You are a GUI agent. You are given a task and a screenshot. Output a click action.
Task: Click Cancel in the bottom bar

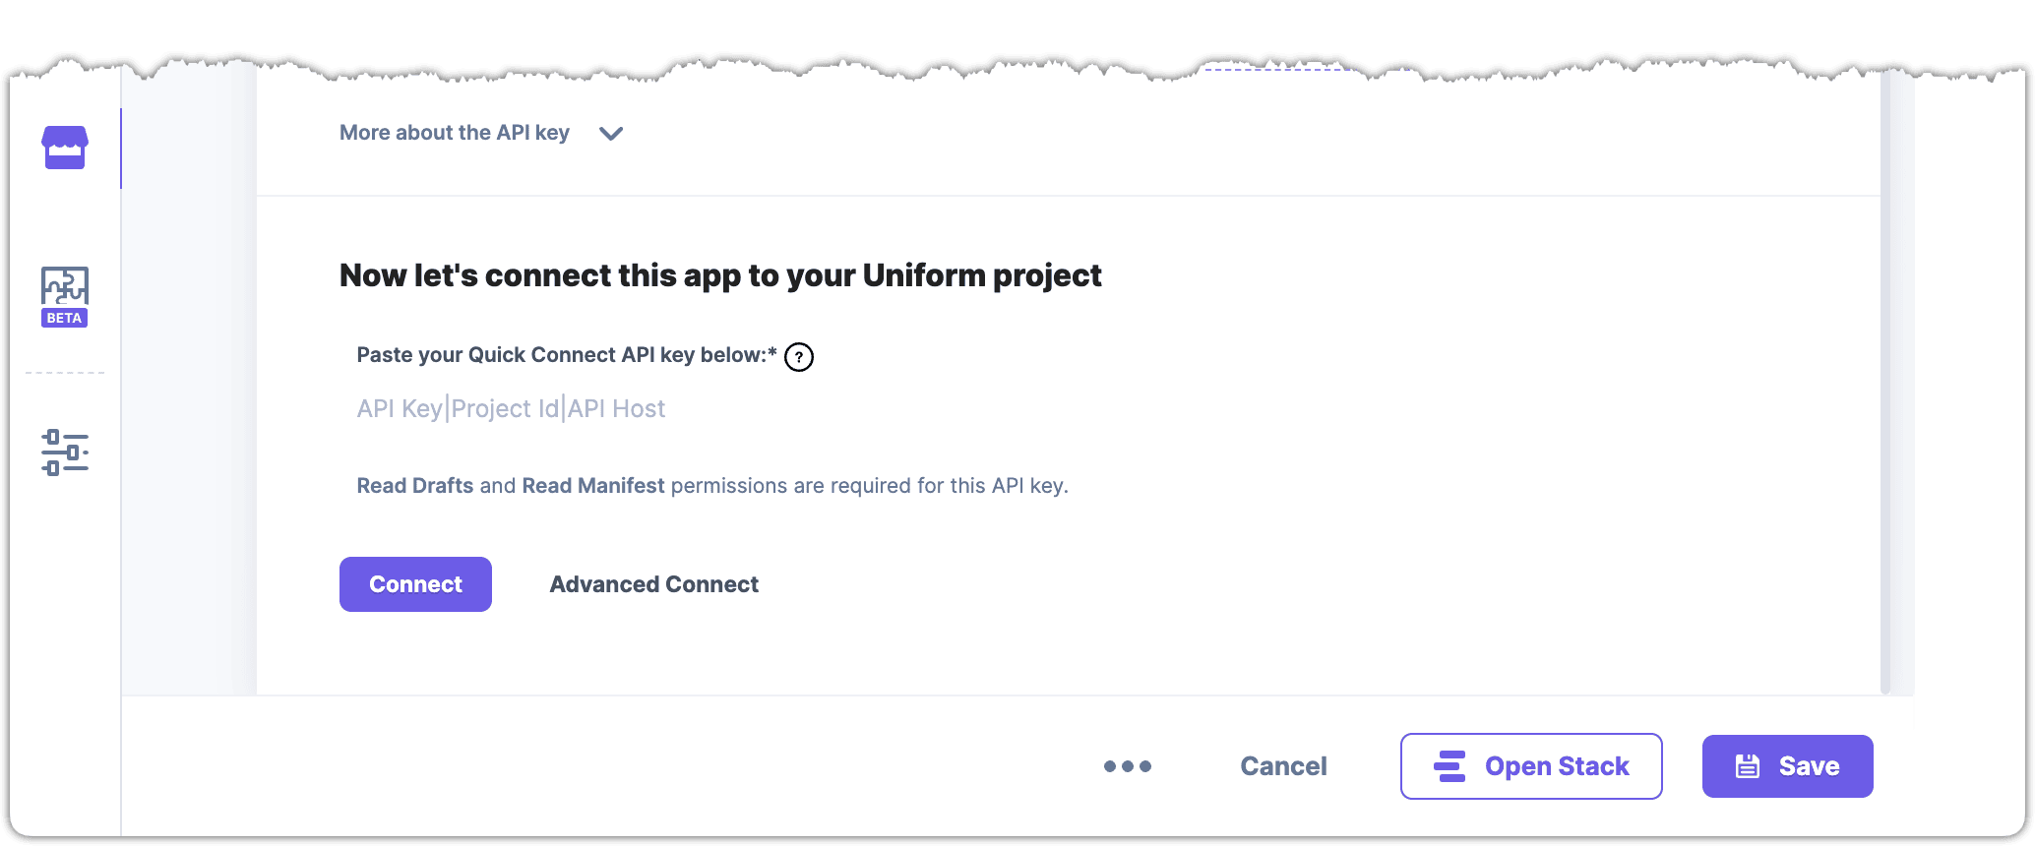click(x=1283, y=766)
